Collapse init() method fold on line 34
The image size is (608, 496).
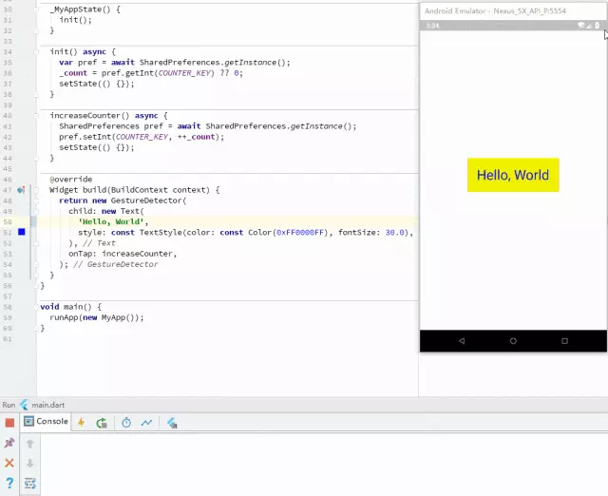pyautogui.click(x=36, y=52)
